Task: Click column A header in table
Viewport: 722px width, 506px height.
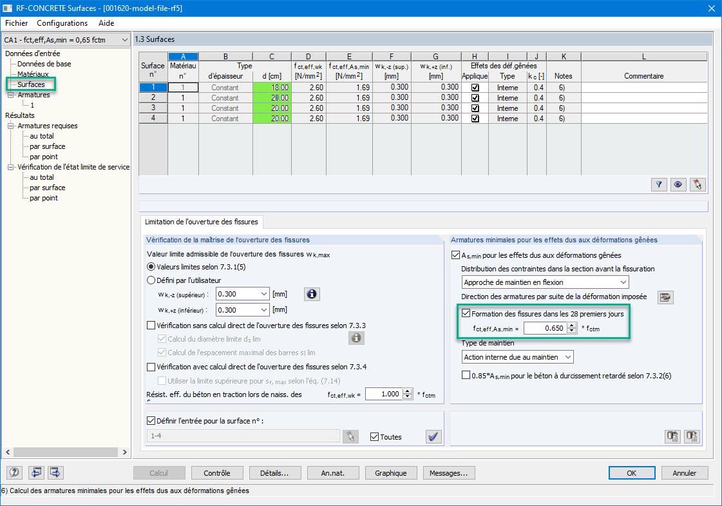Action: [x=184, y=57]
